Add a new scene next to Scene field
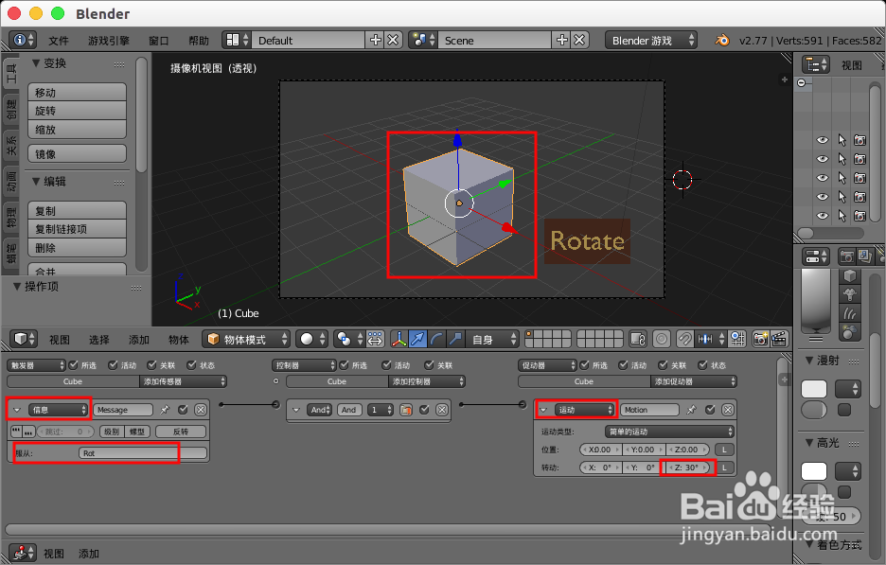 coord(561,40)
